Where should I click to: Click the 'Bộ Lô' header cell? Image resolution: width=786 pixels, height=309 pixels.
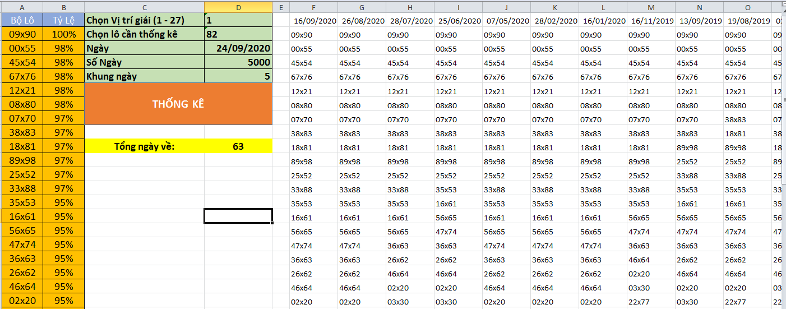[x=21, y=20]
